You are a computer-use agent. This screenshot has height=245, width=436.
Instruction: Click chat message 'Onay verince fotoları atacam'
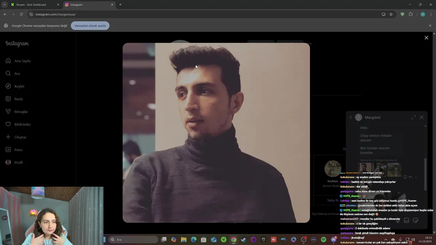[376, 138]
